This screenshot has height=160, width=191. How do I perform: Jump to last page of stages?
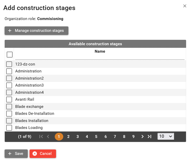(149, 137)
